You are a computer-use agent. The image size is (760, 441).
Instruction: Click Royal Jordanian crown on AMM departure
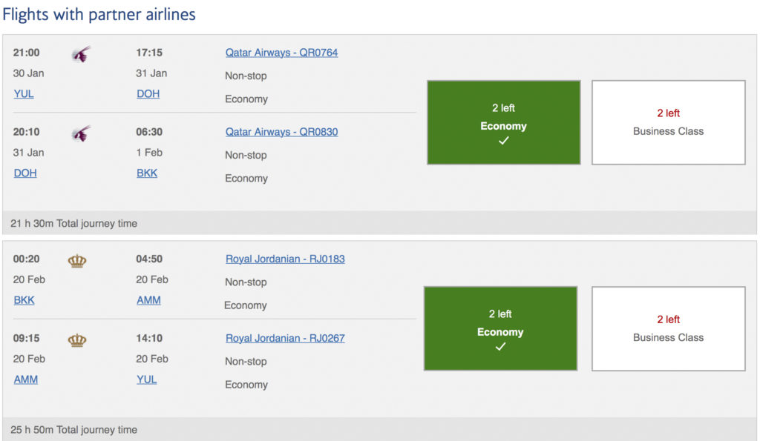click(x=77, y=339)
